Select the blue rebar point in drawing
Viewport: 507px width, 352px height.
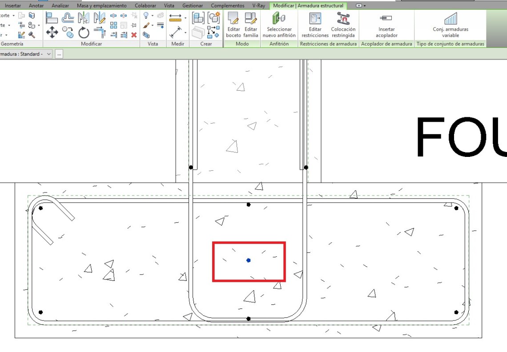tap(248, 260)
